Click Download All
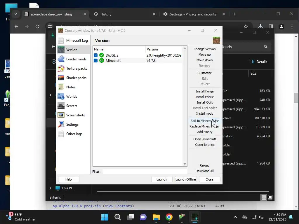 pos(205,171)
